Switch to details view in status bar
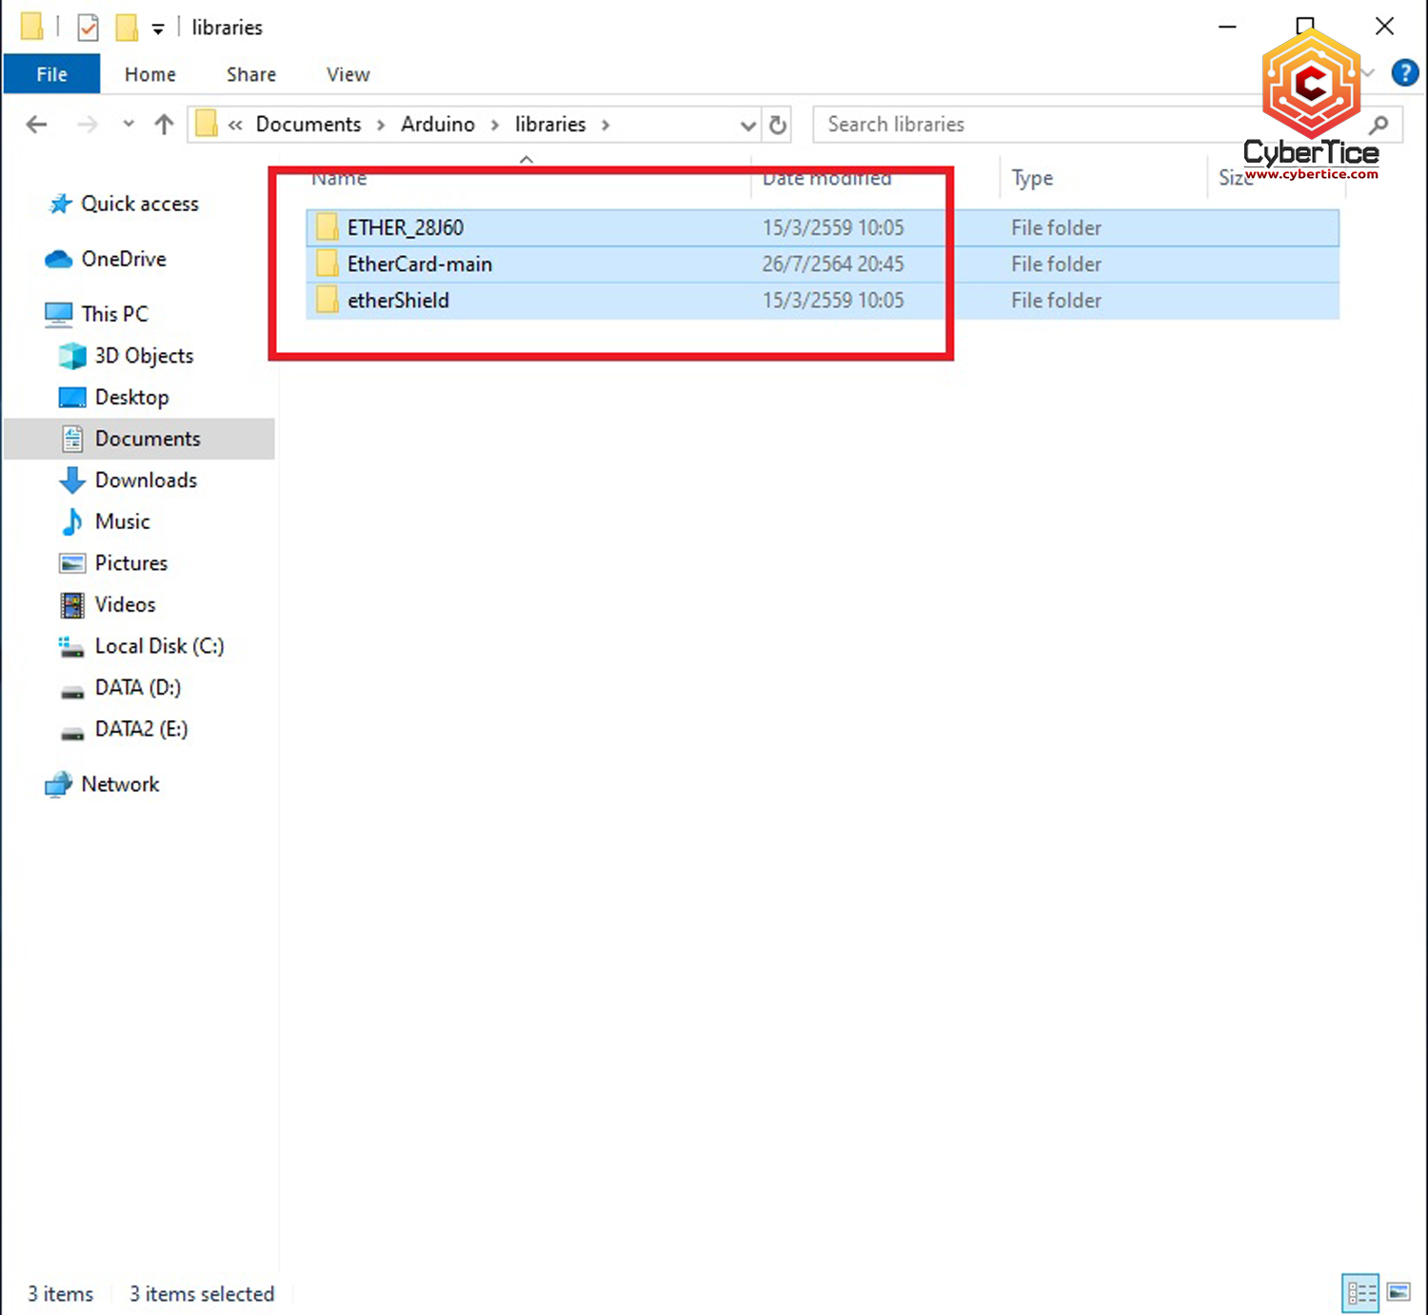 [x=1360, y=1292]
